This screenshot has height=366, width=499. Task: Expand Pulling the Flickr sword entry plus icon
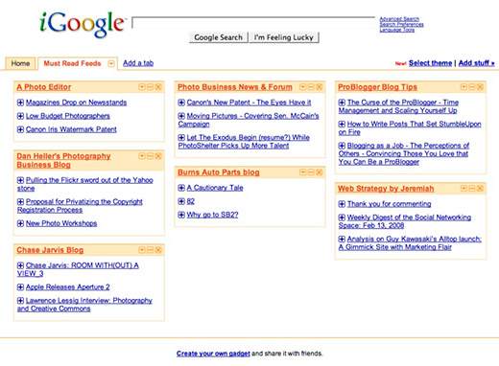point(20,180)
